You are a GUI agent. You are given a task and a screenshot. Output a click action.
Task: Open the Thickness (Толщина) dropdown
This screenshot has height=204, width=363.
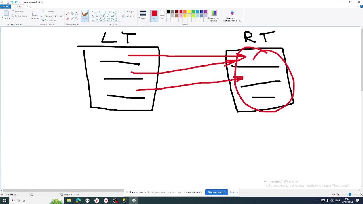(x=143, y=16)
